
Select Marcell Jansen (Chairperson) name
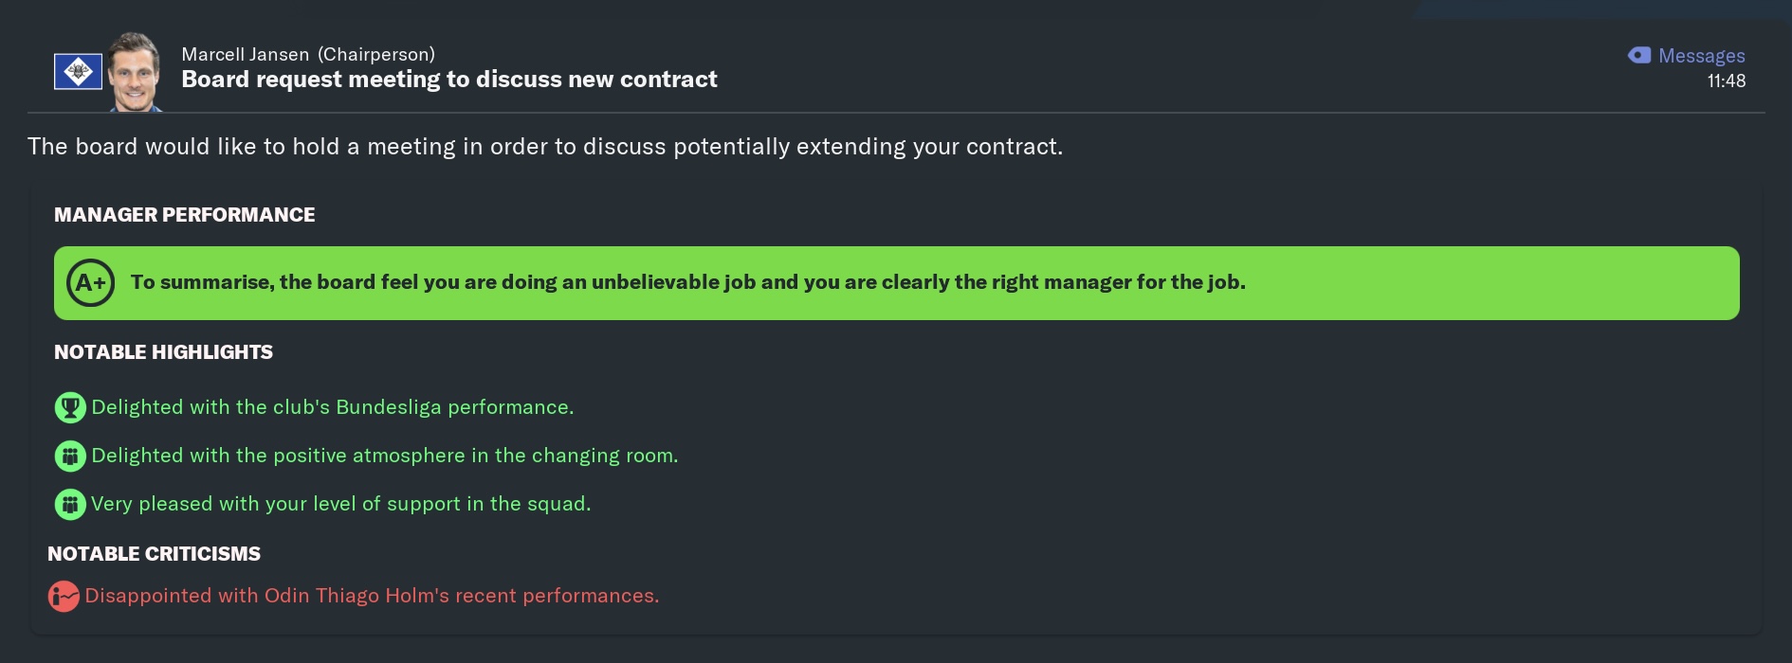[x=308, y=54]
